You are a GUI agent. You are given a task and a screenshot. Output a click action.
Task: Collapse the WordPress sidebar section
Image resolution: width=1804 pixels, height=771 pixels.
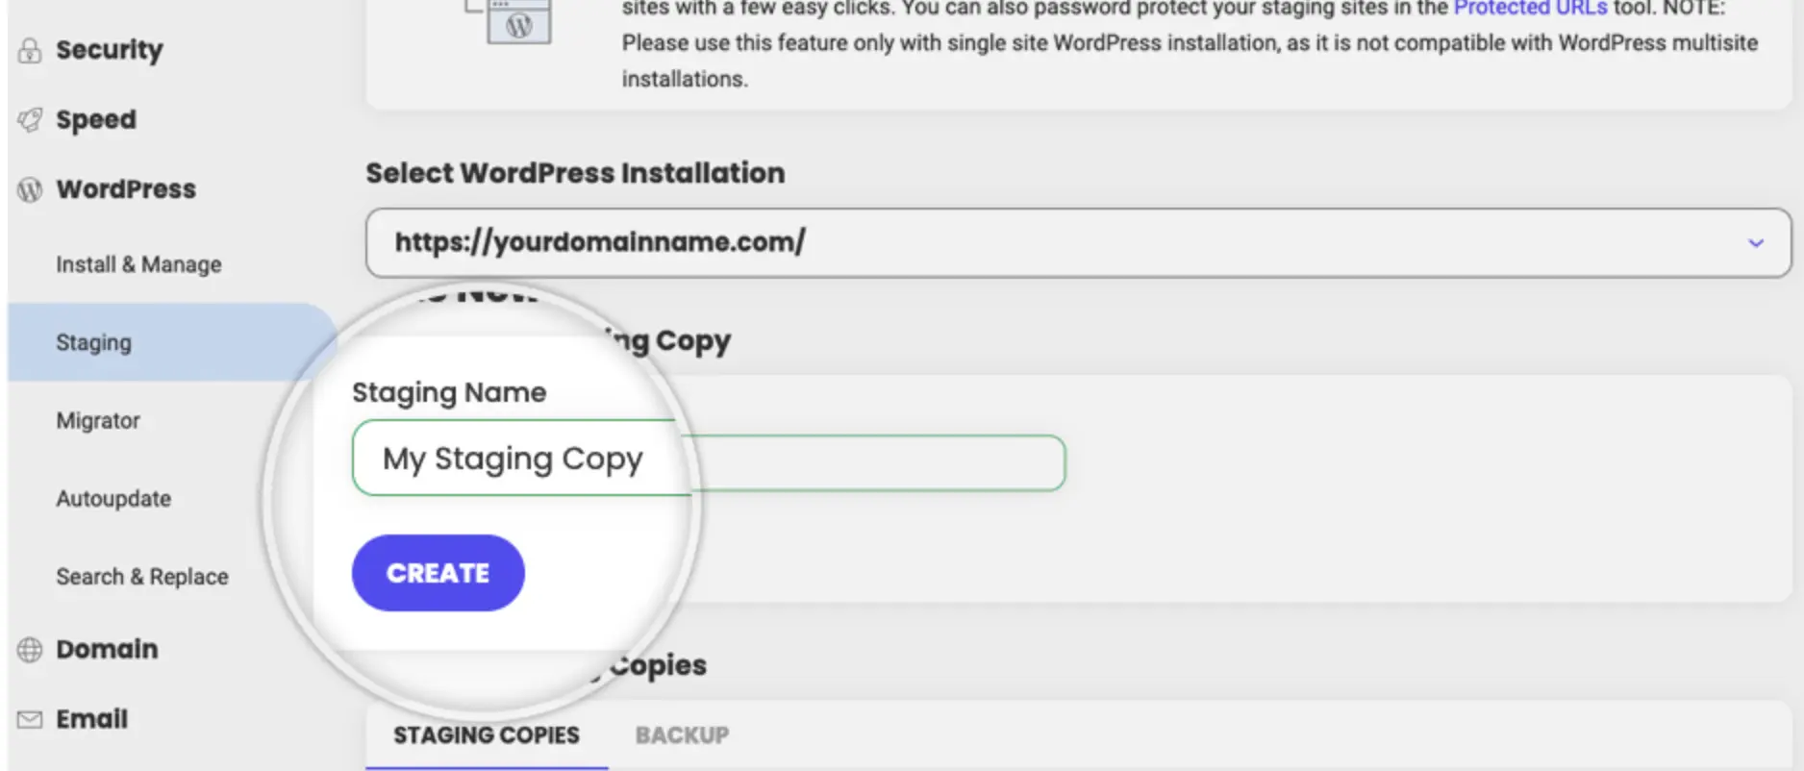(126, 189)
